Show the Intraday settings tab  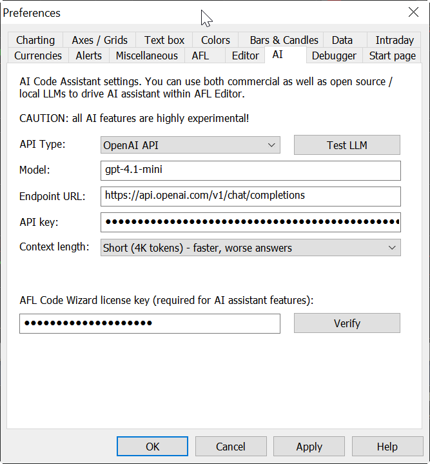[x=395, y=40]
